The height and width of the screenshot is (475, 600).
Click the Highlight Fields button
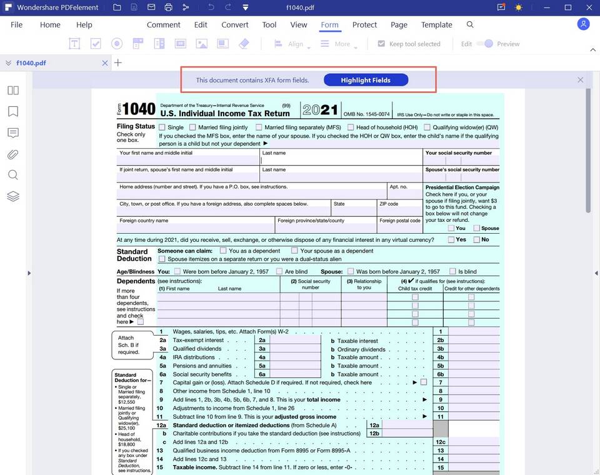click(366, 80)
